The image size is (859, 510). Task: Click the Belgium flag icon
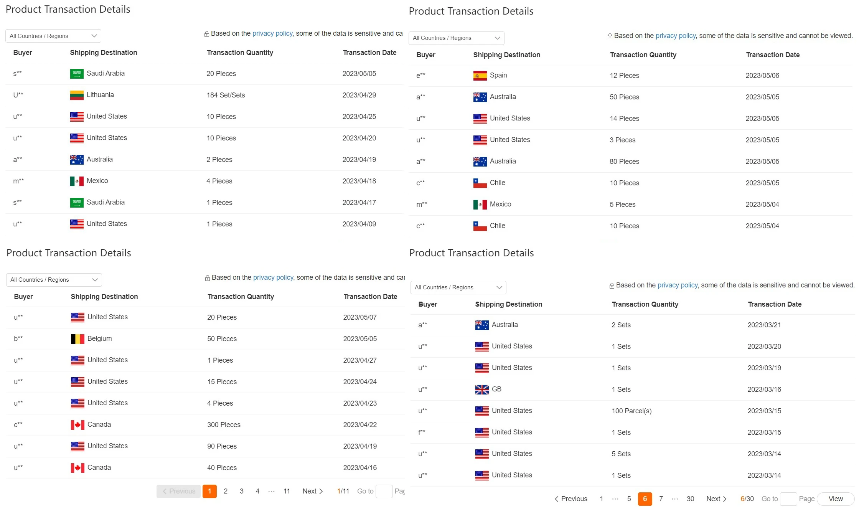click(77, 339)
